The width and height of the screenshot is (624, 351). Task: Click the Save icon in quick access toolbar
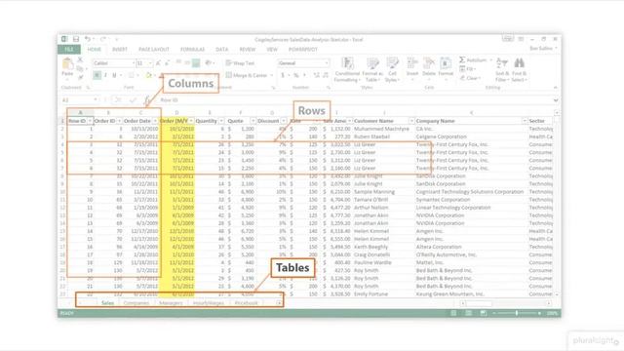point(76,39)
